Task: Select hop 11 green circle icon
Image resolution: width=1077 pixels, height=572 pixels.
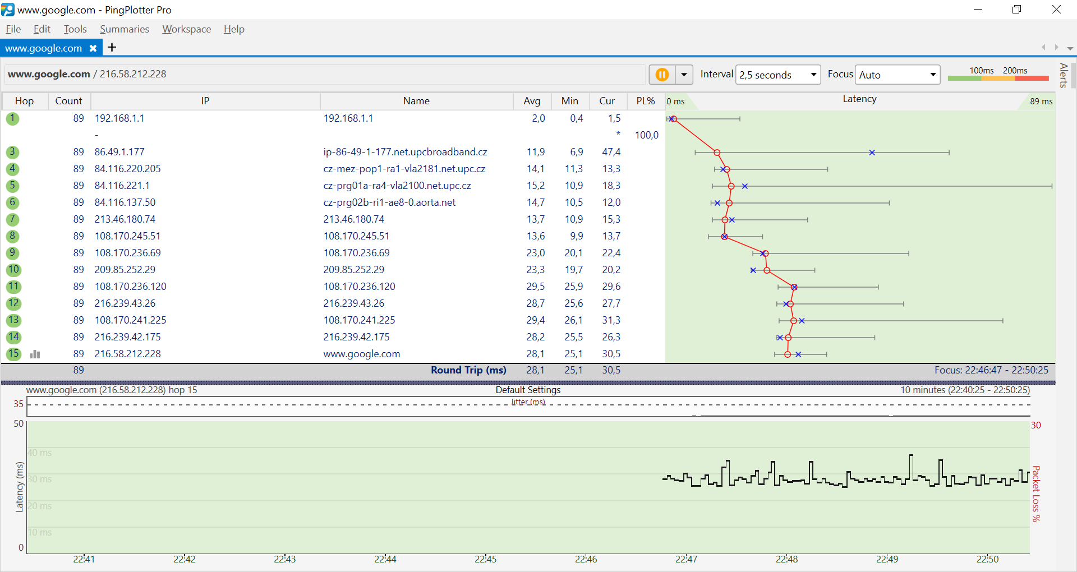Action: pyautogui.click(x=13, y=287)
